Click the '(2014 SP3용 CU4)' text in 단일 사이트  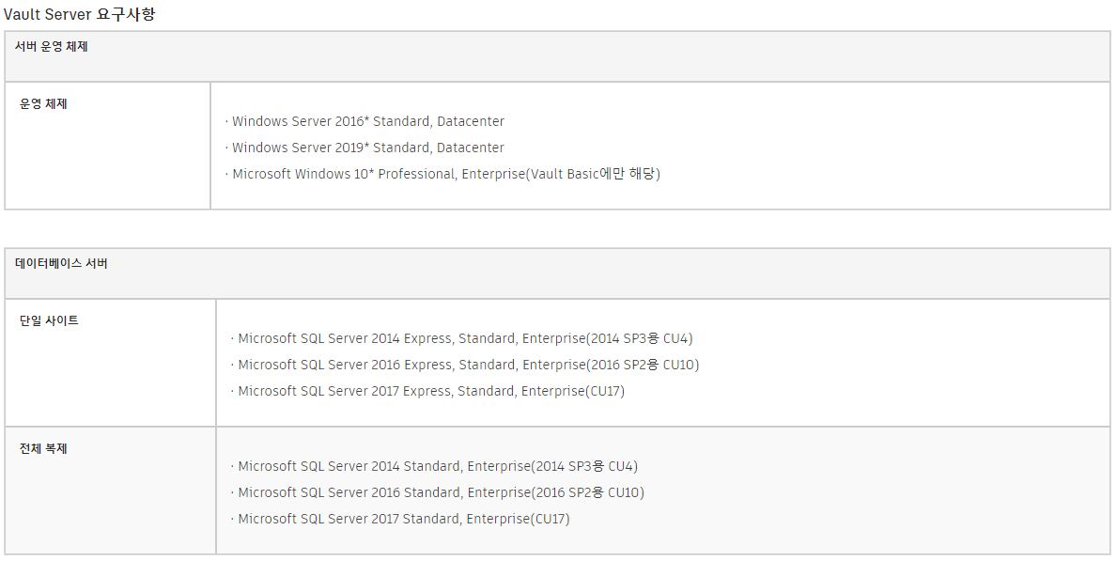pos(639,338)
